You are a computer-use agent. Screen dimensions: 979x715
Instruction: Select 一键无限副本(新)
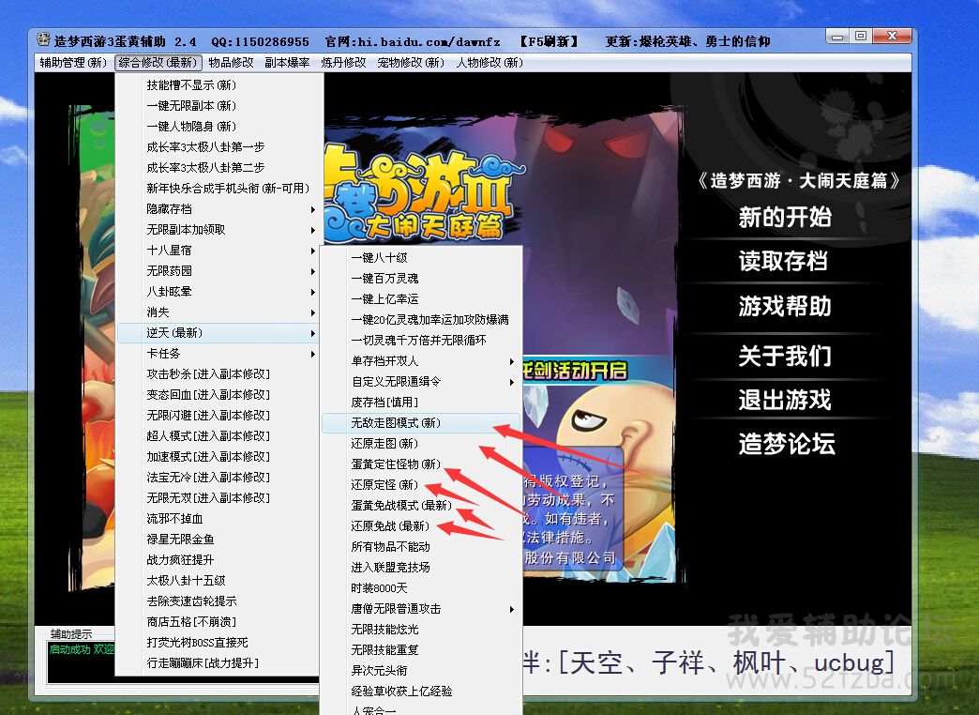[218, 106]
